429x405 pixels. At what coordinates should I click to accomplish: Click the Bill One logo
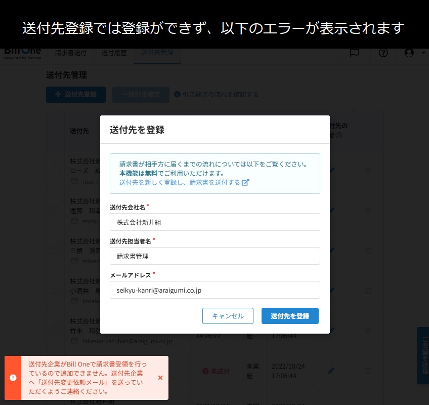click(23, 53)
